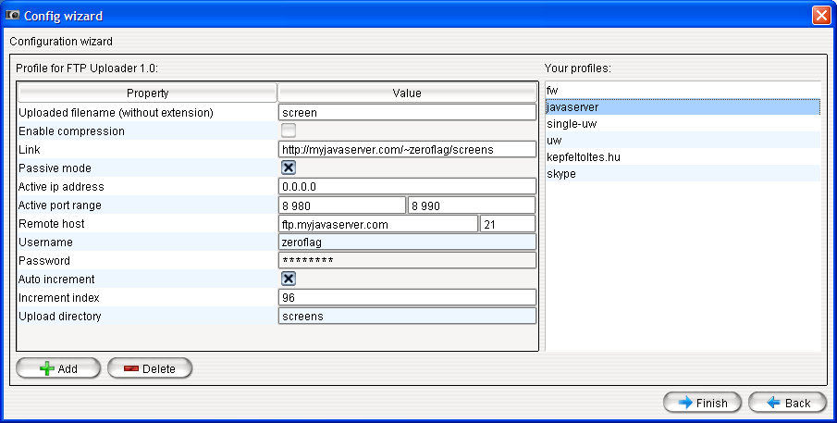The image size is (837, 423).
Task: Select the javaserver profile
Action: coord(683,106)
